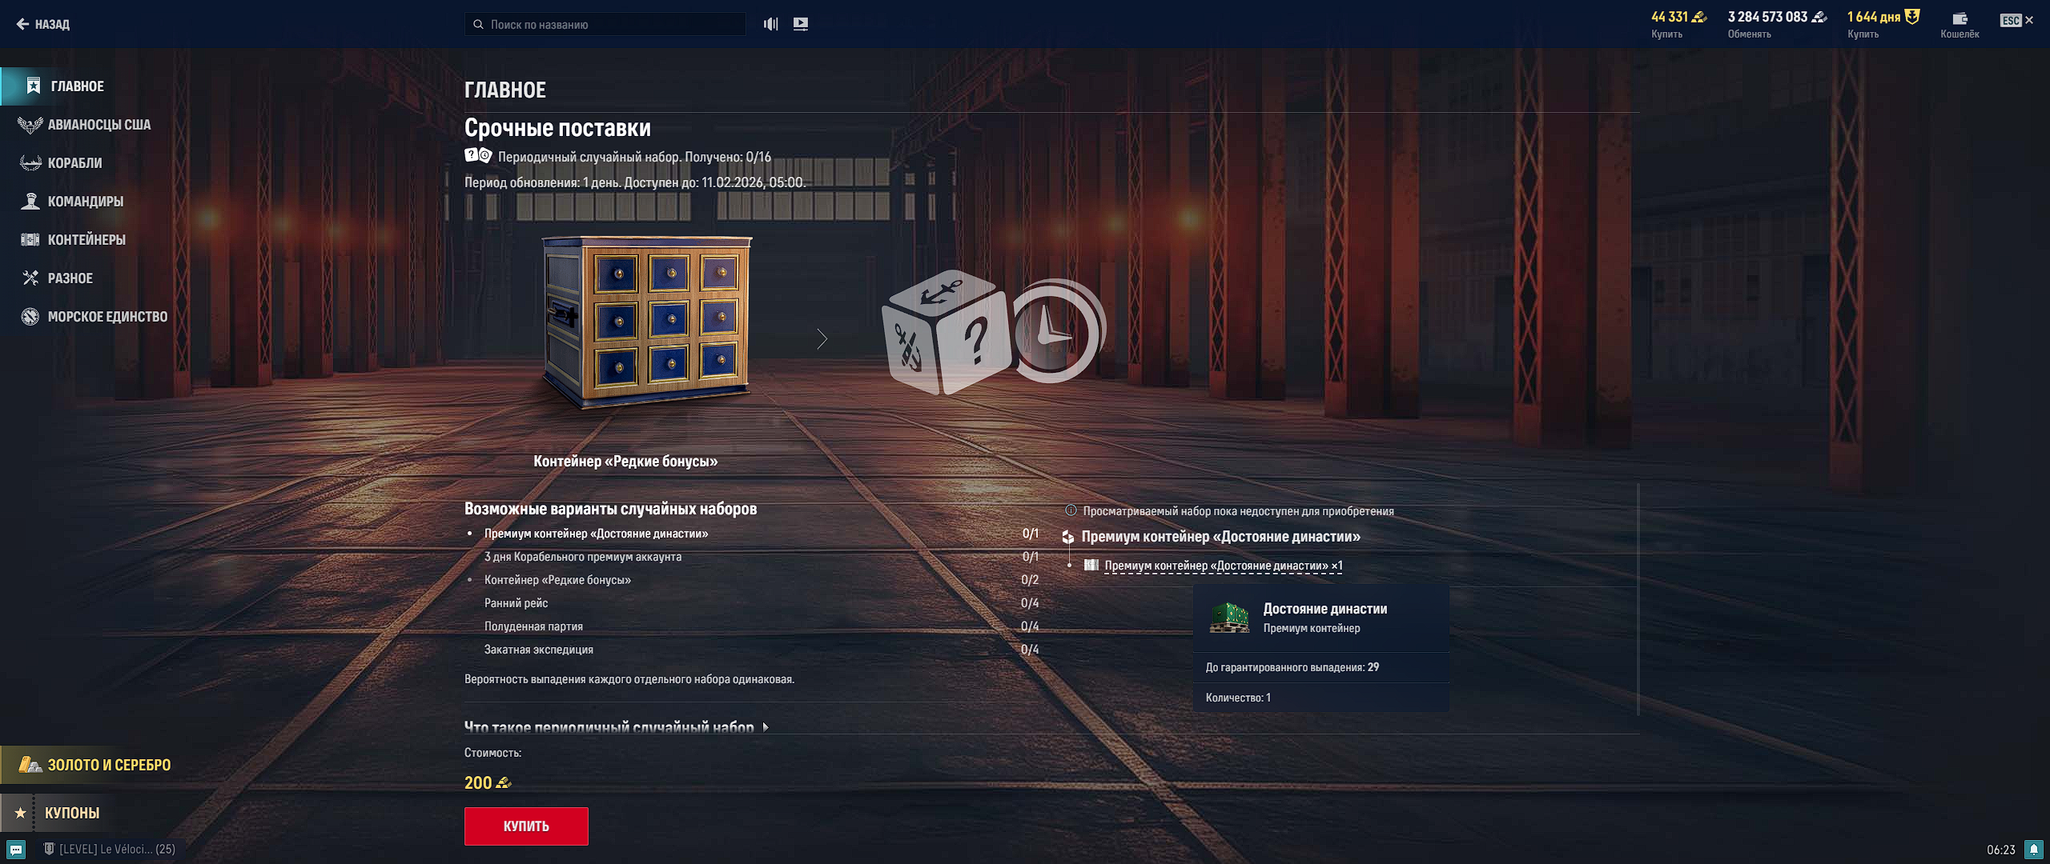Click the Поиск по названию search field
The image size is (2050, 864).
[605, 24]
